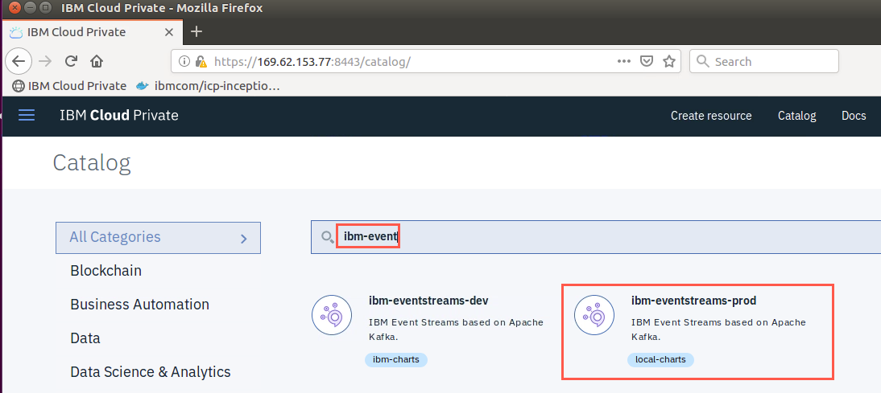Screen dimensions: 881x393
Task: Open IBM Cloud Private bookmark
Action: (70, 86)
